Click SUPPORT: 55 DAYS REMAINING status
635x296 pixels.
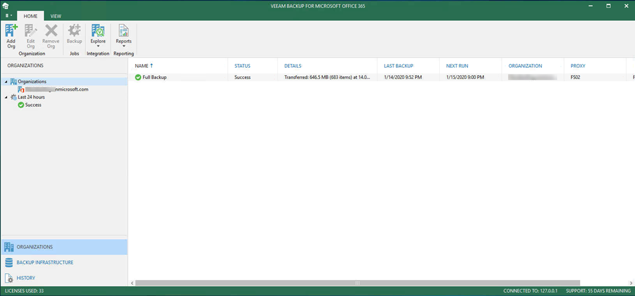tap(597, 291)
